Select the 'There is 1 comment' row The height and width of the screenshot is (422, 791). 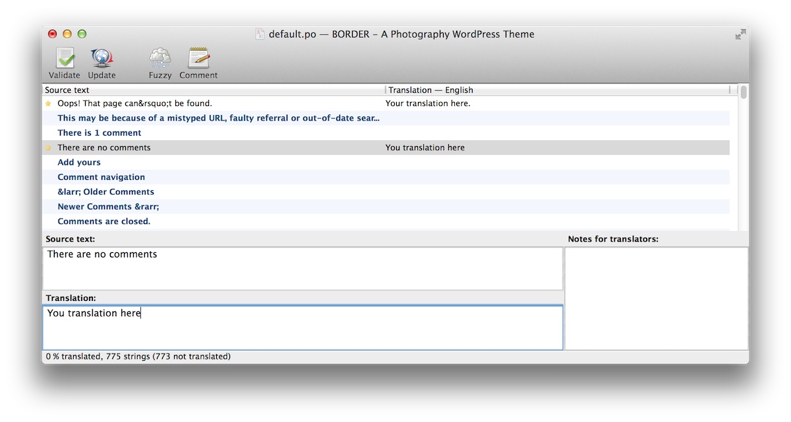coord(100,133)
